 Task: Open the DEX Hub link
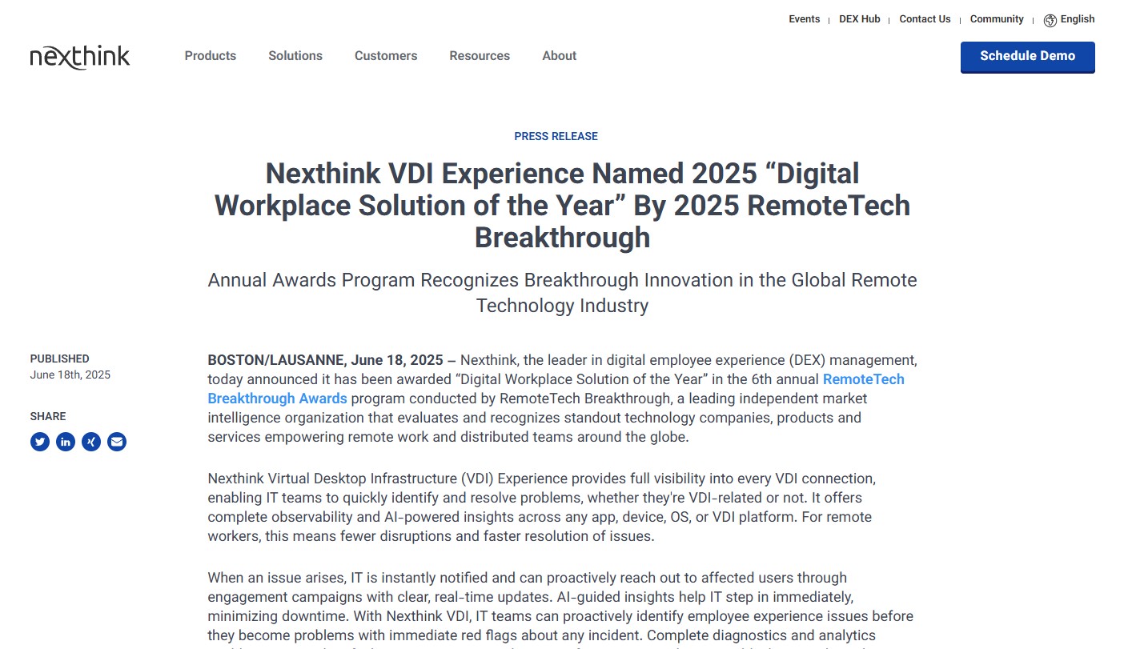point(860,19)
